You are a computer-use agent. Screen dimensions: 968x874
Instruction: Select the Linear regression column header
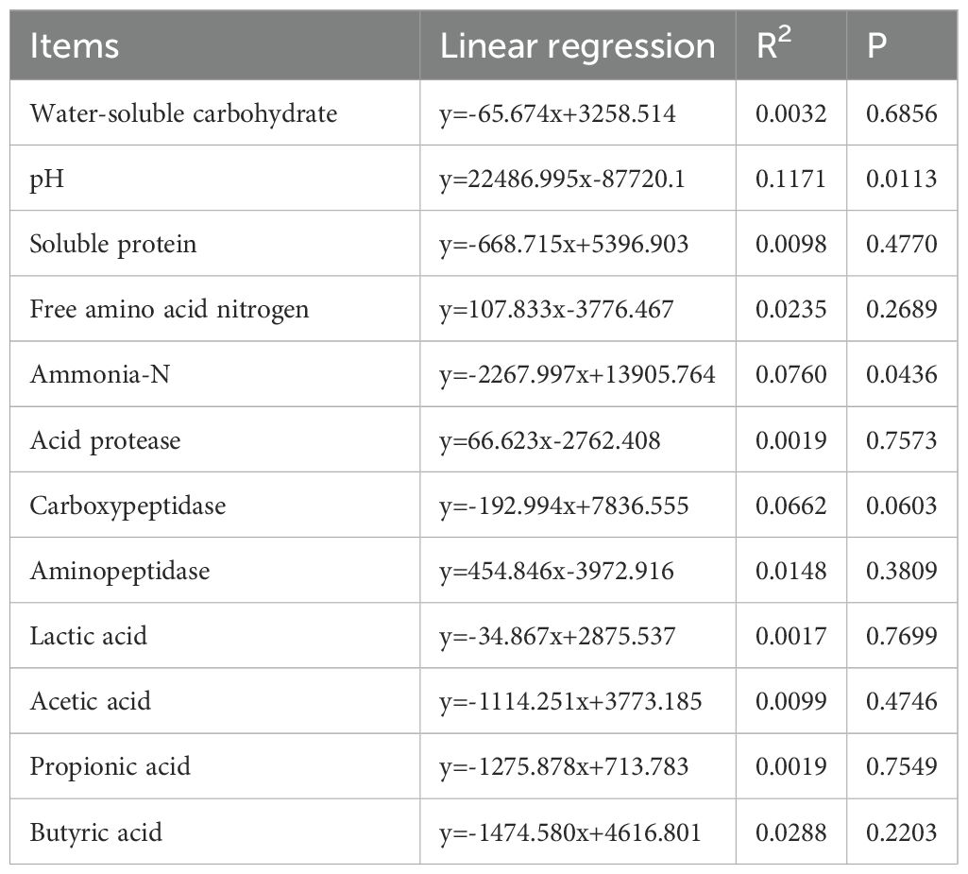(577, 46)
